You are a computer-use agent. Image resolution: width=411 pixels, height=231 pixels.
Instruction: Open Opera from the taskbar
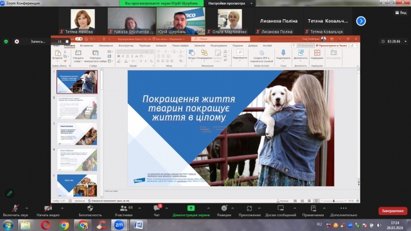pos(46,225)
